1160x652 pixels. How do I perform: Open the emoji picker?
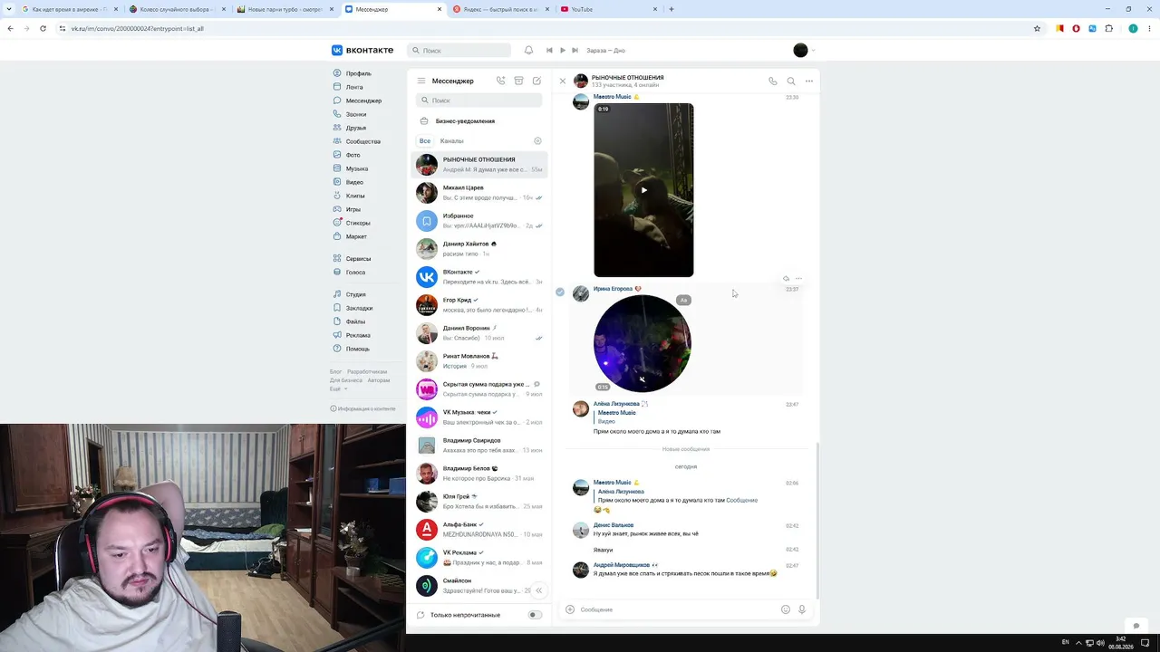[786, 609]
